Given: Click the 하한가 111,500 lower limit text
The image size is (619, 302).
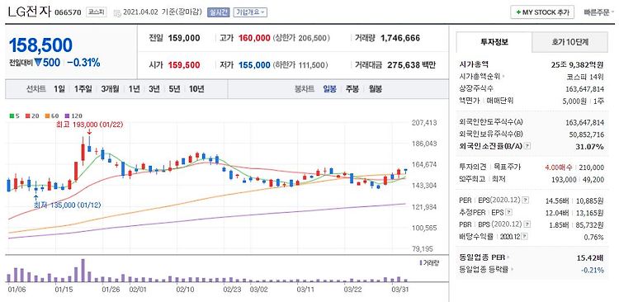Looking at the screenshot, I should click(300, 65).
